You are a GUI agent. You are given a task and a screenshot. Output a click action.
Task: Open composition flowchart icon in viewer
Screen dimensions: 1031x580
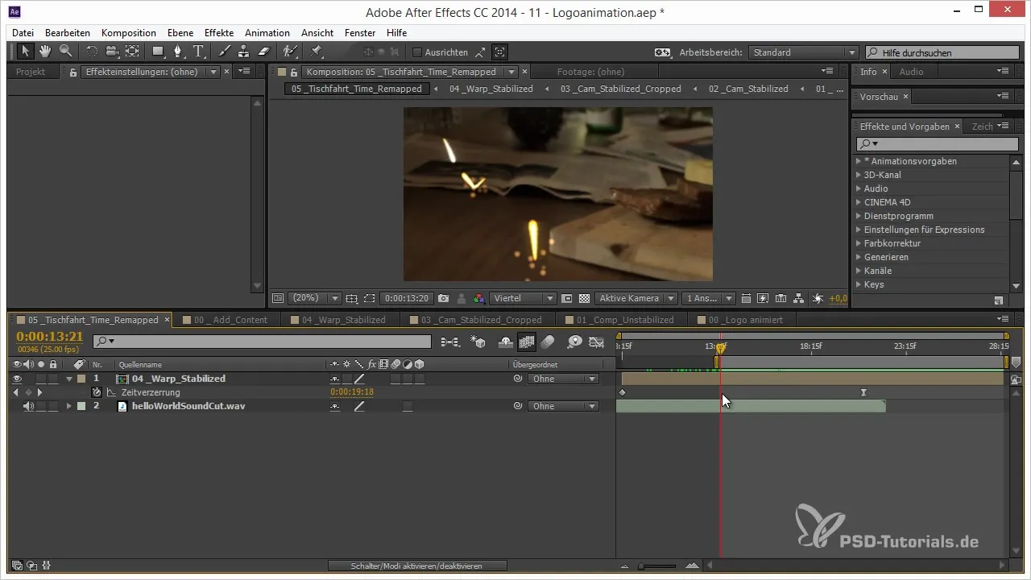799,298
